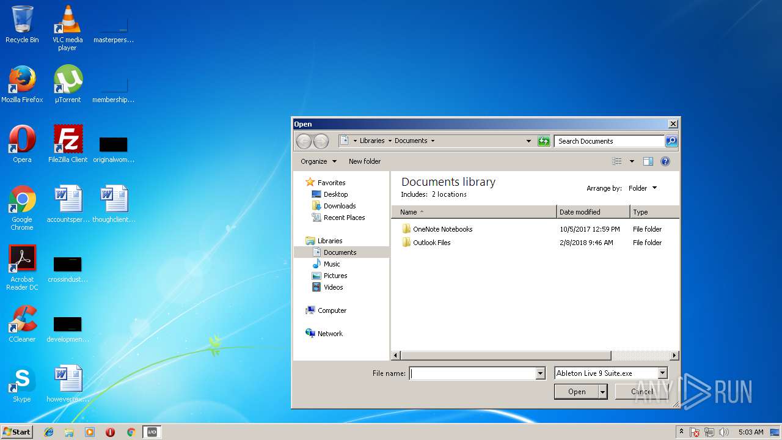Click the volume speaker tray icon
The height and width of the screenshot is (440, 782).
click(x=724, y=432)
